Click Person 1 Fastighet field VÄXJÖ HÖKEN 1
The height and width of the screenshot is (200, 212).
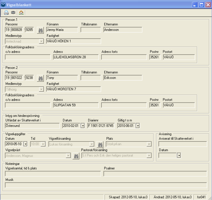coord(74,41)
